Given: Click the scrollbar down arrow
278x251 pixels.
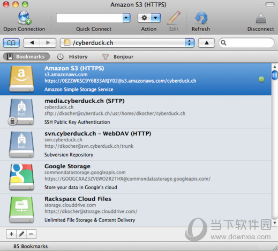Looking at the screenshot, I should pyautogui.click(x=275, y=223).
